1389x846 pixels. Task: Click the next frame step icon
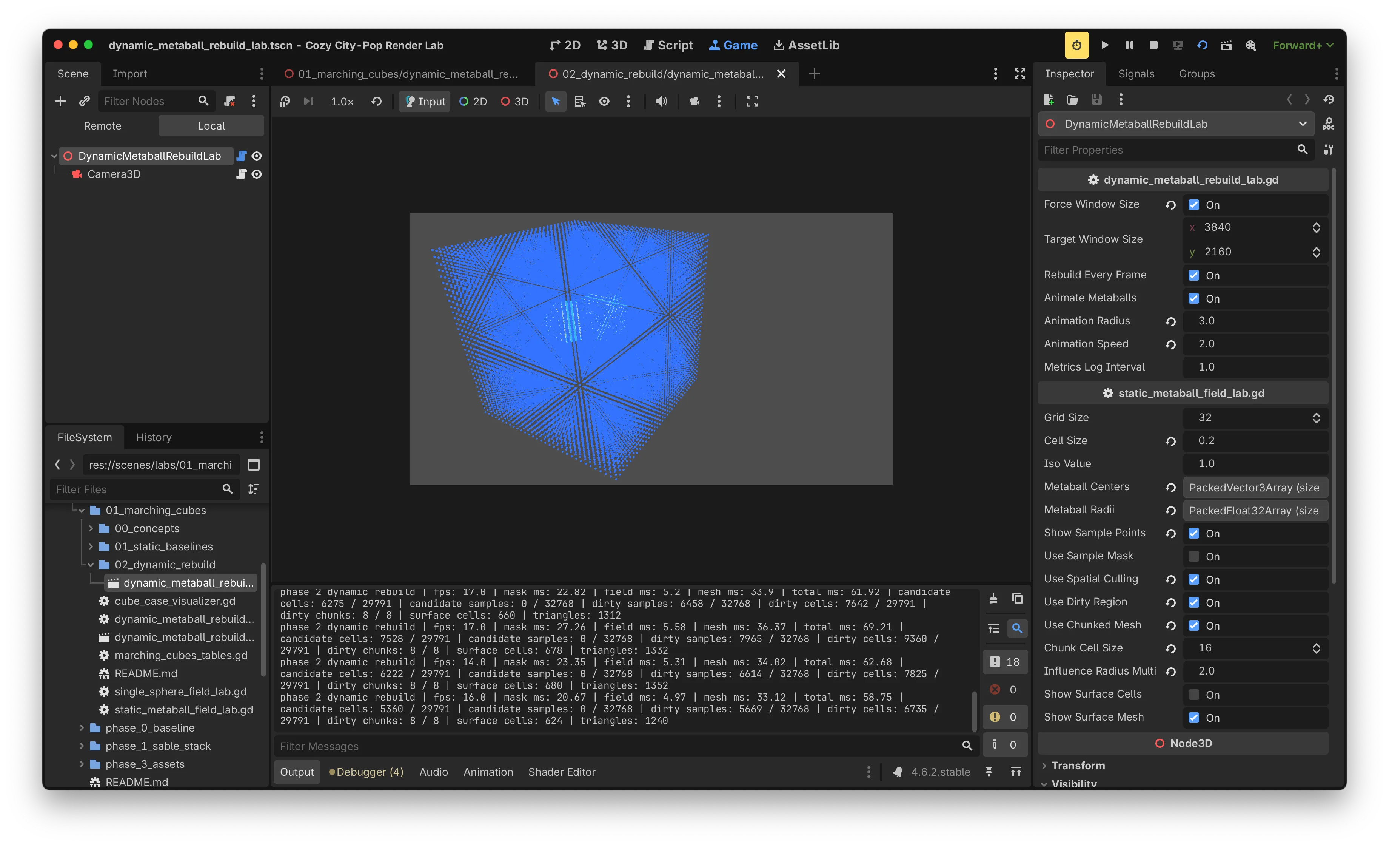tap(308, 102)
